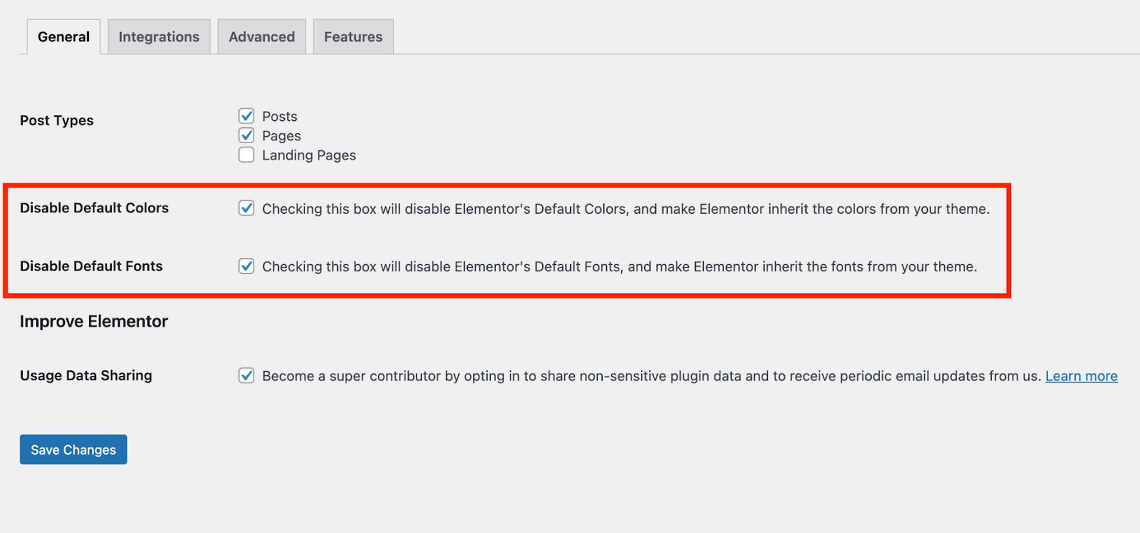
Task: Select the Features tab
Action: coord(353,36)
